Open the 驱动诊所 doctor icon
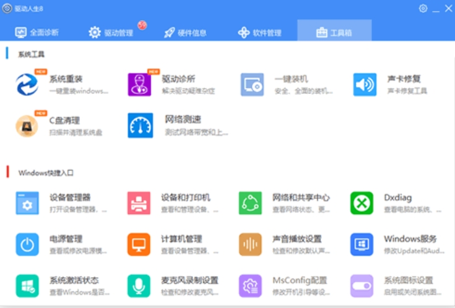This screenshot has width=455, height=308. 139,84
